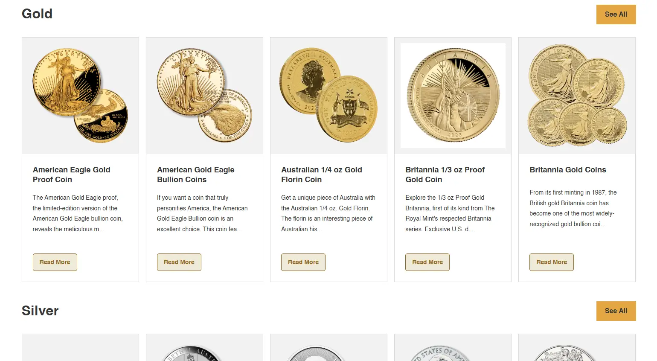Open the American Gold Eagle Bullion Coins title link
Viewport: 657px width, 361px height.
[x=195, y=175]
